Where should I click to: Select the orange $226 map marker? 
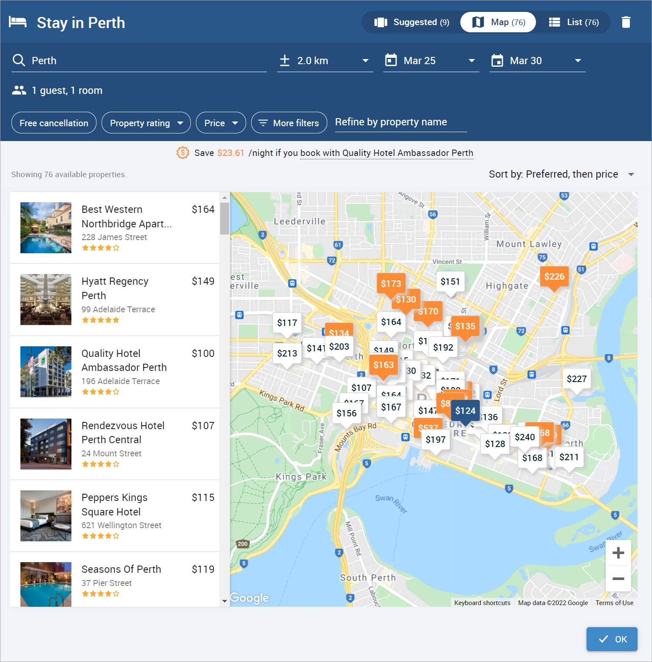(554, 277)
